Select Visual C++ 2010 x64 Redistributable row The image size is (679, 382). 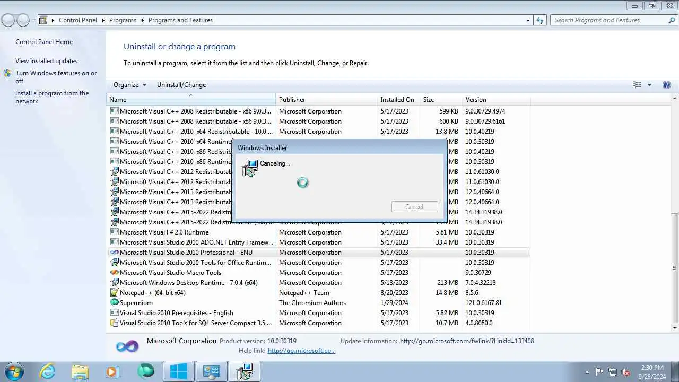pyautogui.click(x=318, y=132)
